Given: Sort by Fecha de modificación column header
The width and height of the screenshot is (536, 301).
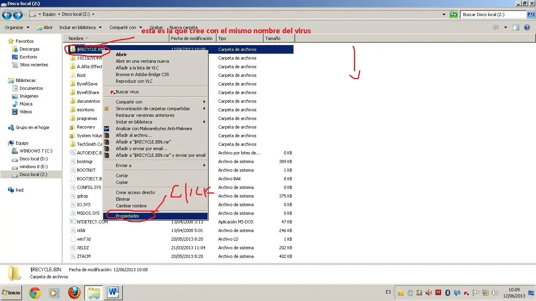Looking at the screenshot, I should point(193,38).
